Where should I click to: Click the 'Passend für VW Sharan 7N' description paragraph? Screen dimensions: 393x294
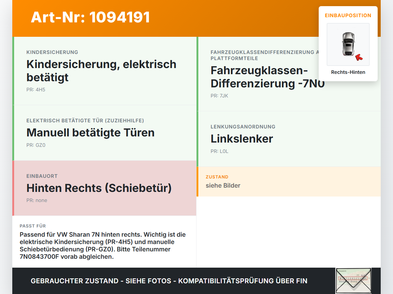[x=103, y=246]
